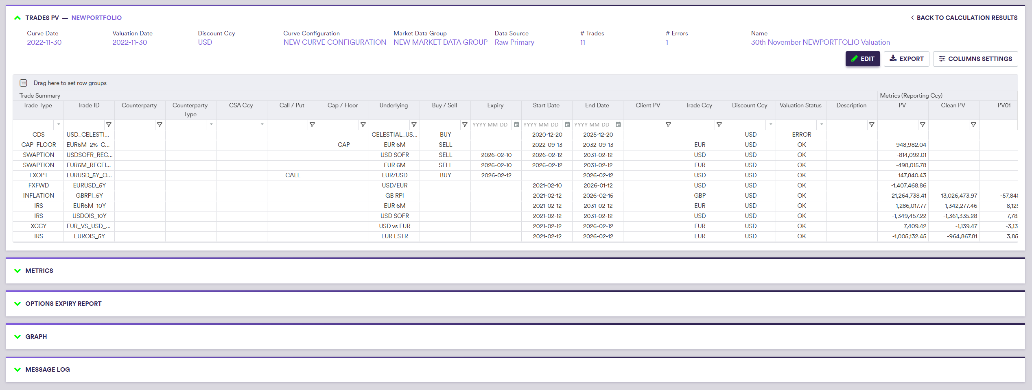Open the End Date calendar picker
1032x390 pixels.
[x=618, y=124]
